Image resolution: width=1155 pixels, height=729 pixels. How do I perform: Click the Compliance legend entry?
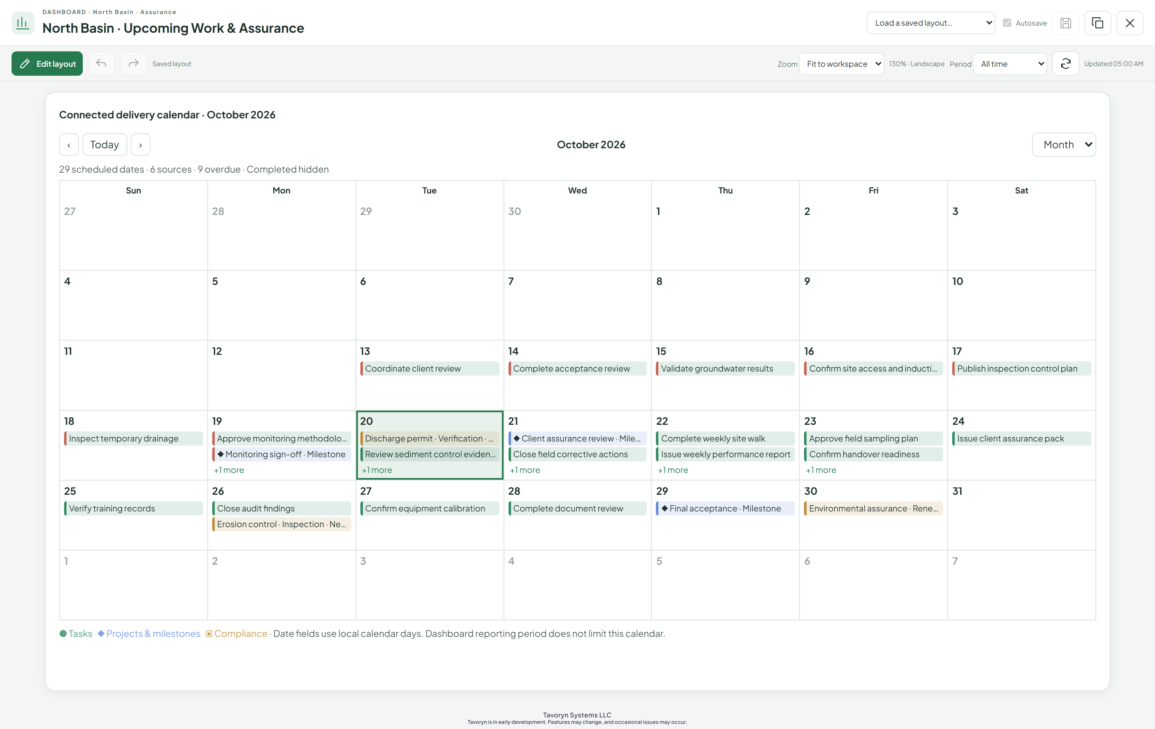coord(236,634)
